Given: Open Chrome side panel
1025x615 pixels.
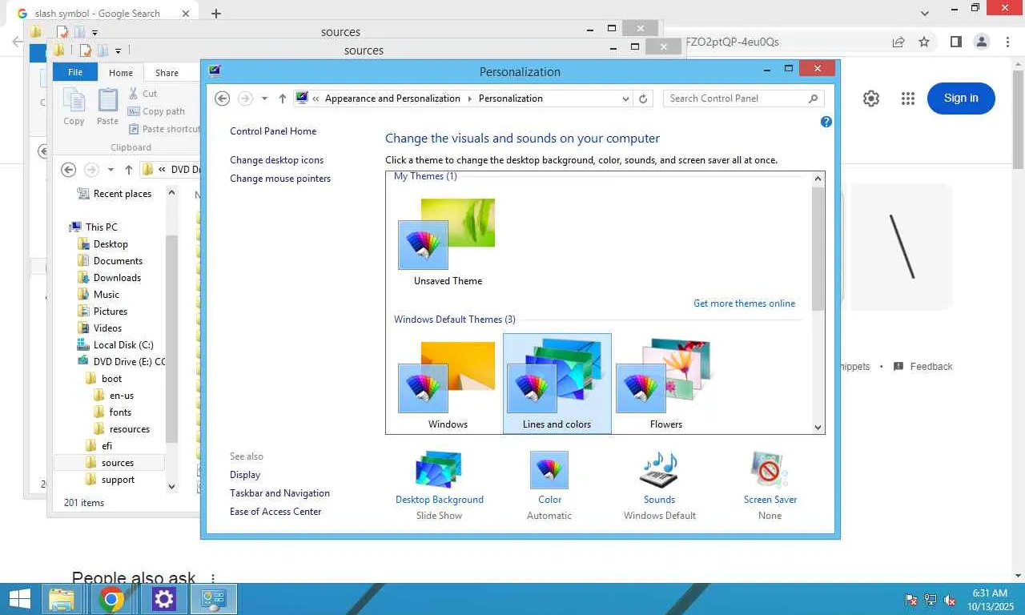Looking at the screenshot, I should (955, 42).
